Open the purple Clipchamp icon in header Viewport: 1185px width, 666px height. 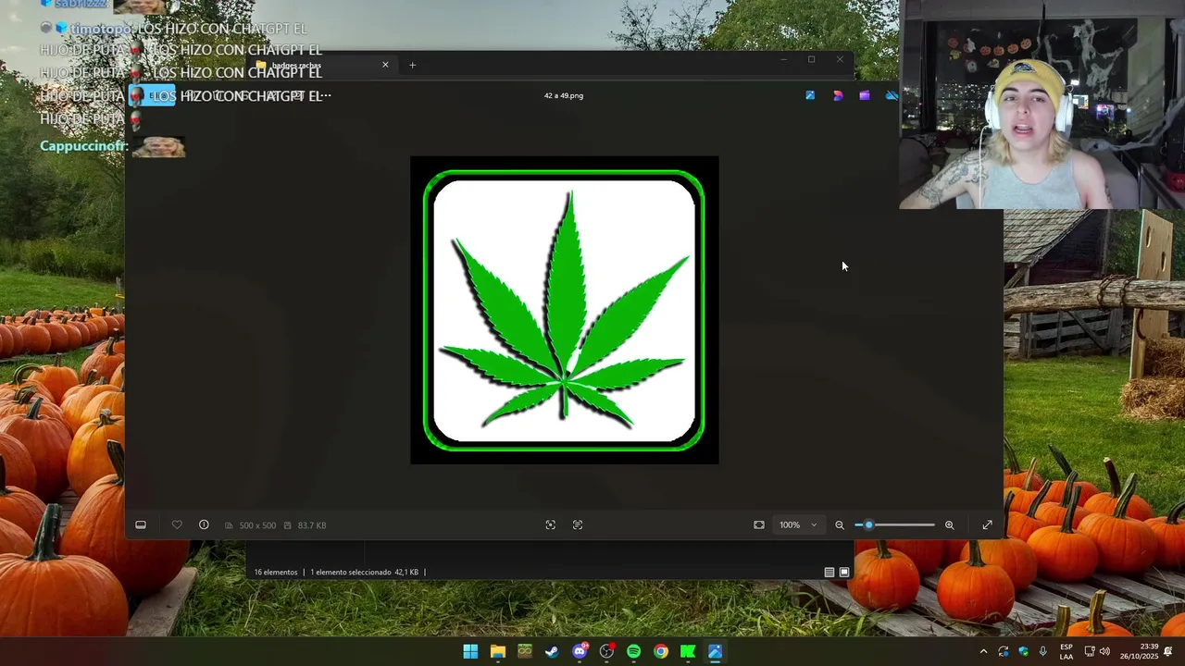[865, 95]
